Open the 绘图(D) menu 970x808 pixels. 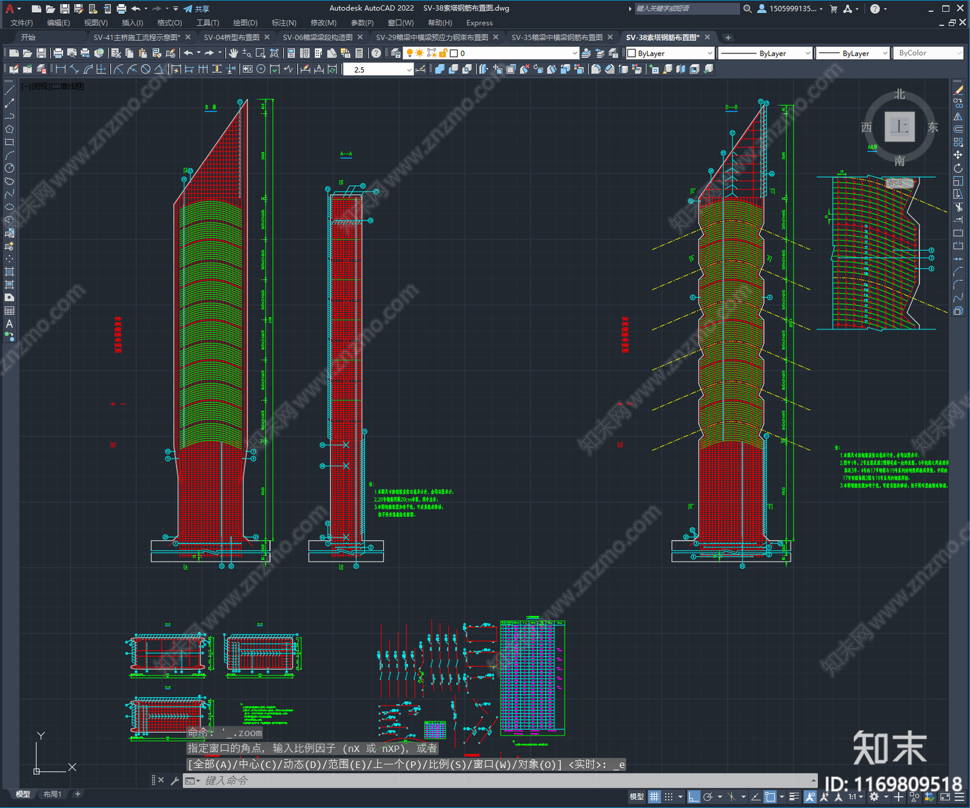pos(245,22)
